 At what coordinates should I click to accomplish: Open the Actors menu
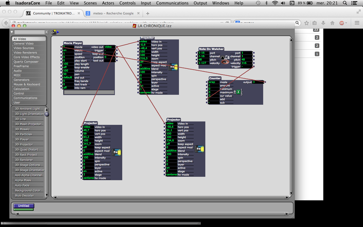pyautogui.click(x=108, y=3)
